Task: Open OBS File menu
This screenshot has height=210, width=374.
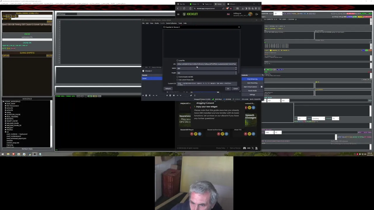Action: pyautogui.click(x=143, y=23)
